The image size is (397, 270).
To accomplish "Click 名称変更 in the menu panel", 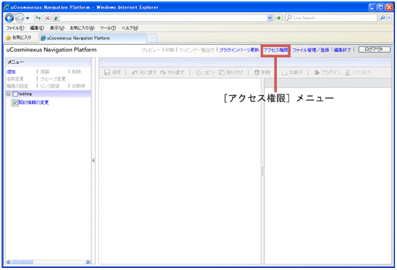I will [x=15, y=79].
